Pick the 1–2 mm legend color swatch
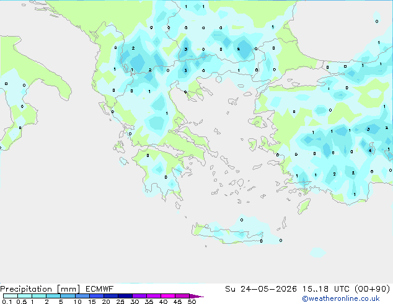Image resolution: width=393 pixels, height=304 pixels. tap(39, 296)
